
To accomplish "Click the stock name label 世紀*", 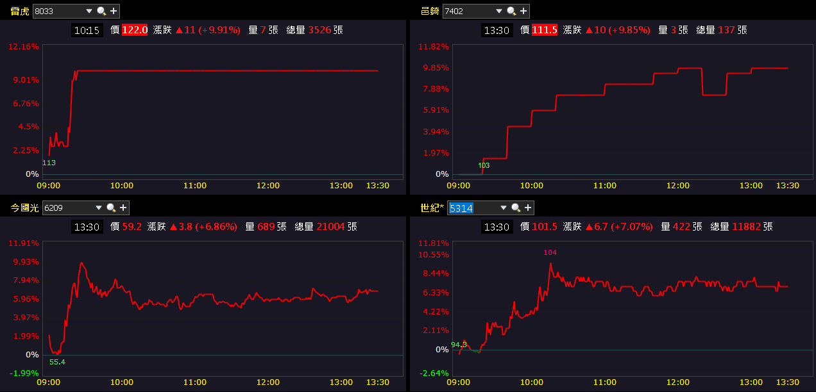I will (x=432, y=208).
